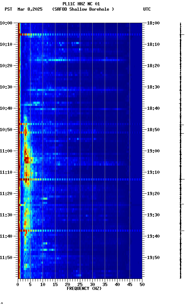
Task: Click the 11:00 PST time label
Action: click(6, 151)
